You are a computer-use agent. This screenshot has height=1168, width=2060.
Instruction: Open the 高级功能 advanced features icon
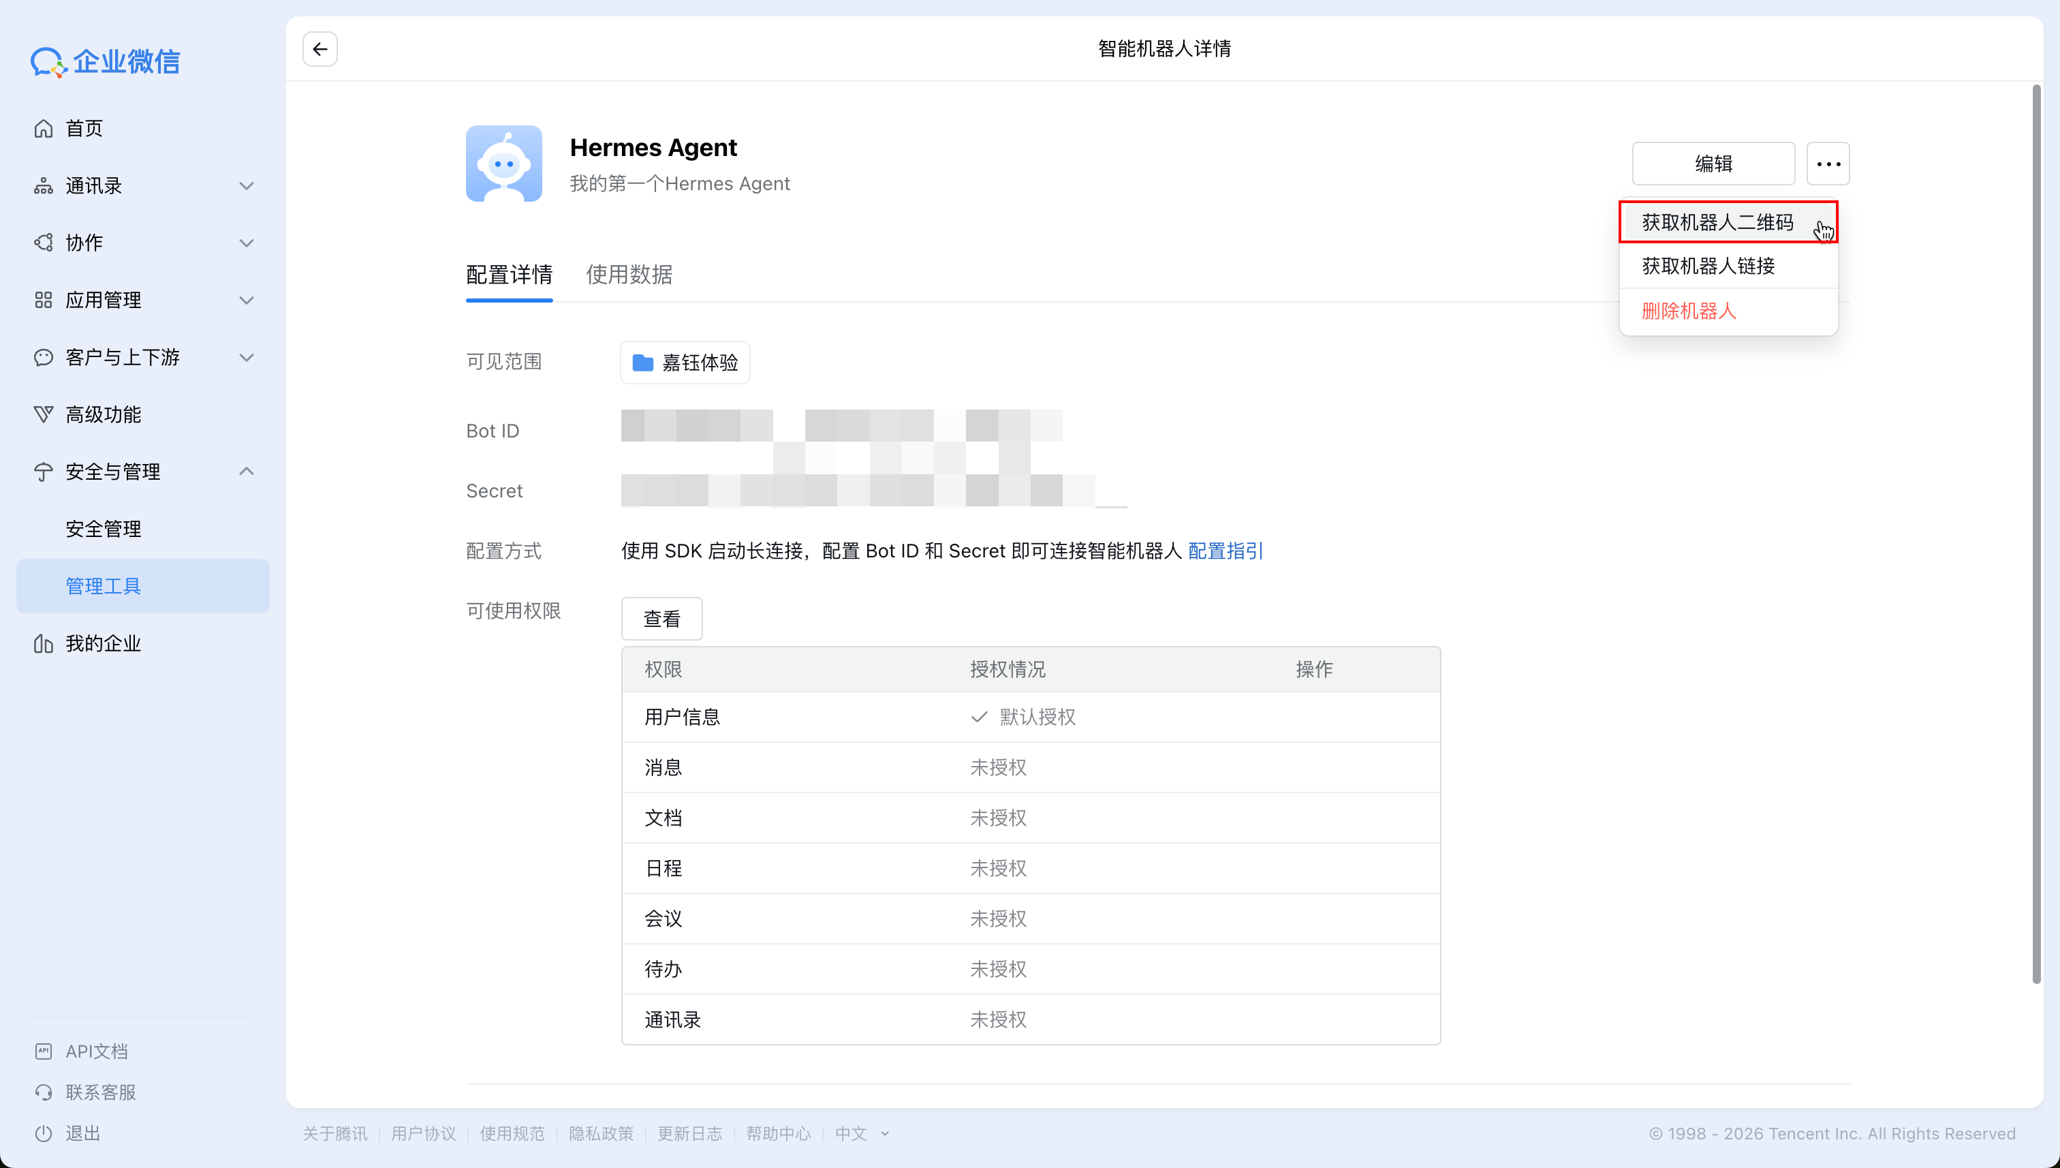44,414
